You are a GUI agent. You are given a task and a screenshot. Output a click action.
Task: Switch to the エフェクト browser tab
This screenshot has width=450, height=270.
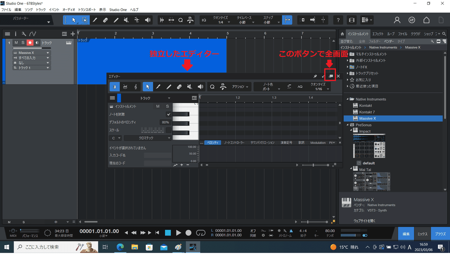[x=378, y=34]
